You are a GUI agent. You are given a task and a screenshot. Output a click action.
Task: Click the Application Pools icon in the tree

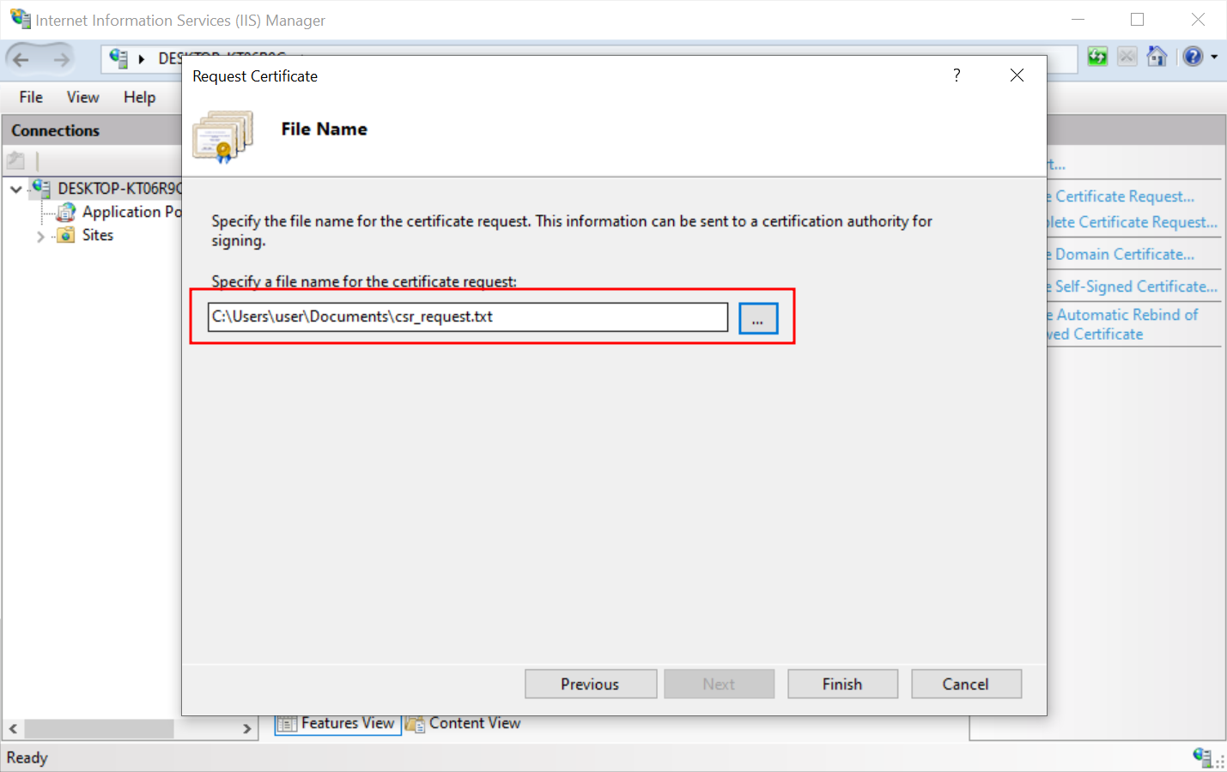pyautogui.click(x=66, y=212)
